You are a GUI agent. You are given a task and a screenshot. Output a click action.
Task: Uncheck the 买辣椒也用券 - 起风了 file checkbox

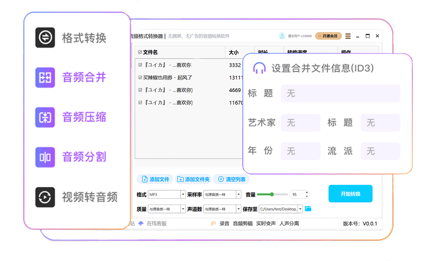click(140, 78)
